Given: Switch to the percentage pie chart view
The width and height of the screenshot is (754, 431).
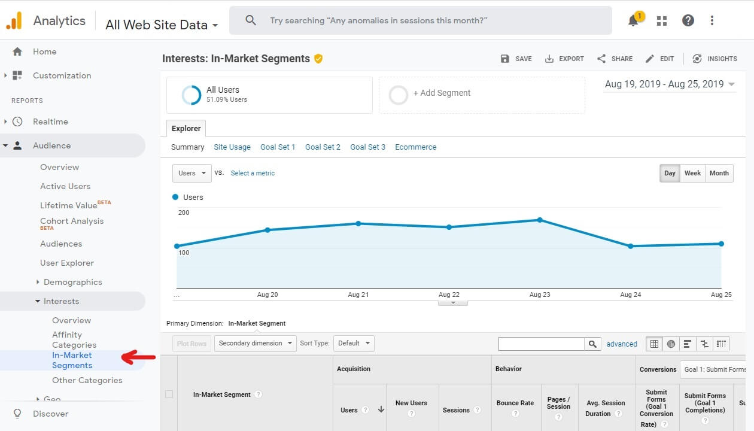Looking at the screenshot, I should (670, 344).
